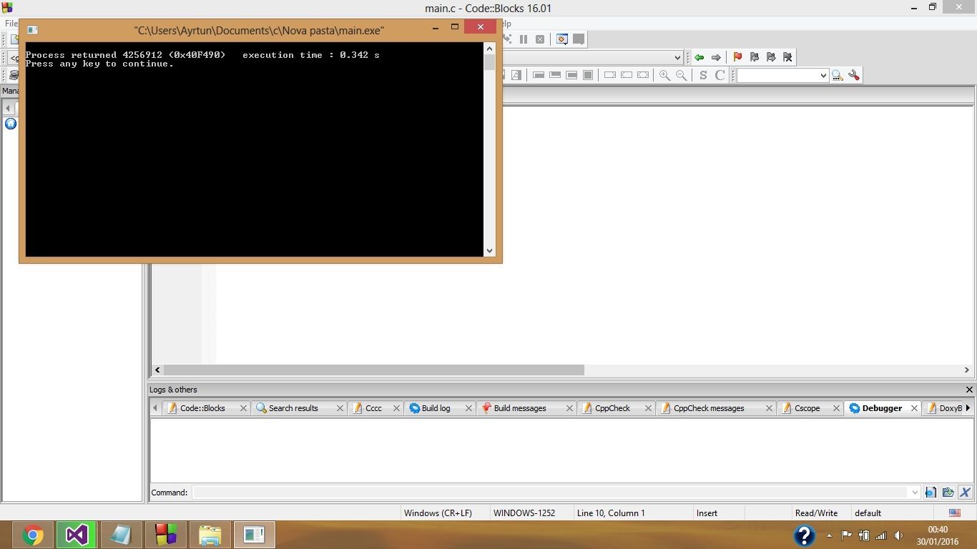Click the zoom out magnifier icon

pyautogui.click(x=682, y=75)
